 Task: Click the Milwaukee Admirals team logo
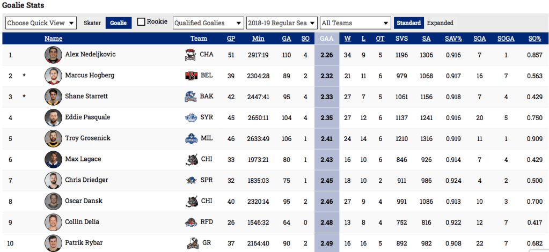(x=191, y=138)
